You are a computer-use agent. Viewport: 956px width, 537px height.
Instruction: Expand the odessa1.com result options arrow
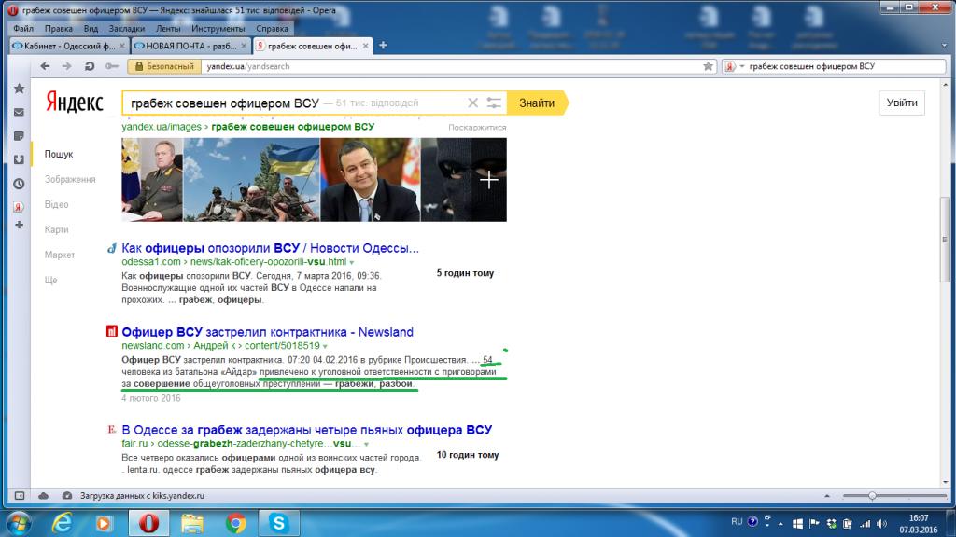click(x=352, y=262)
